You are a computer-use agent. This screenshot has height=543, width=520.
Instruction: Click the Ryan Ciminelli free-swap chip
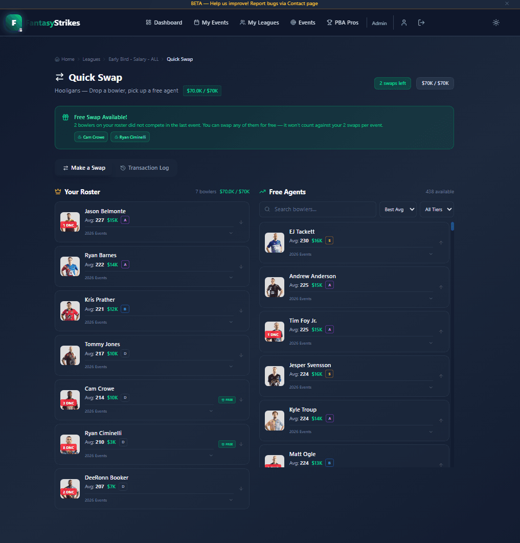click(x=130, y=137)
